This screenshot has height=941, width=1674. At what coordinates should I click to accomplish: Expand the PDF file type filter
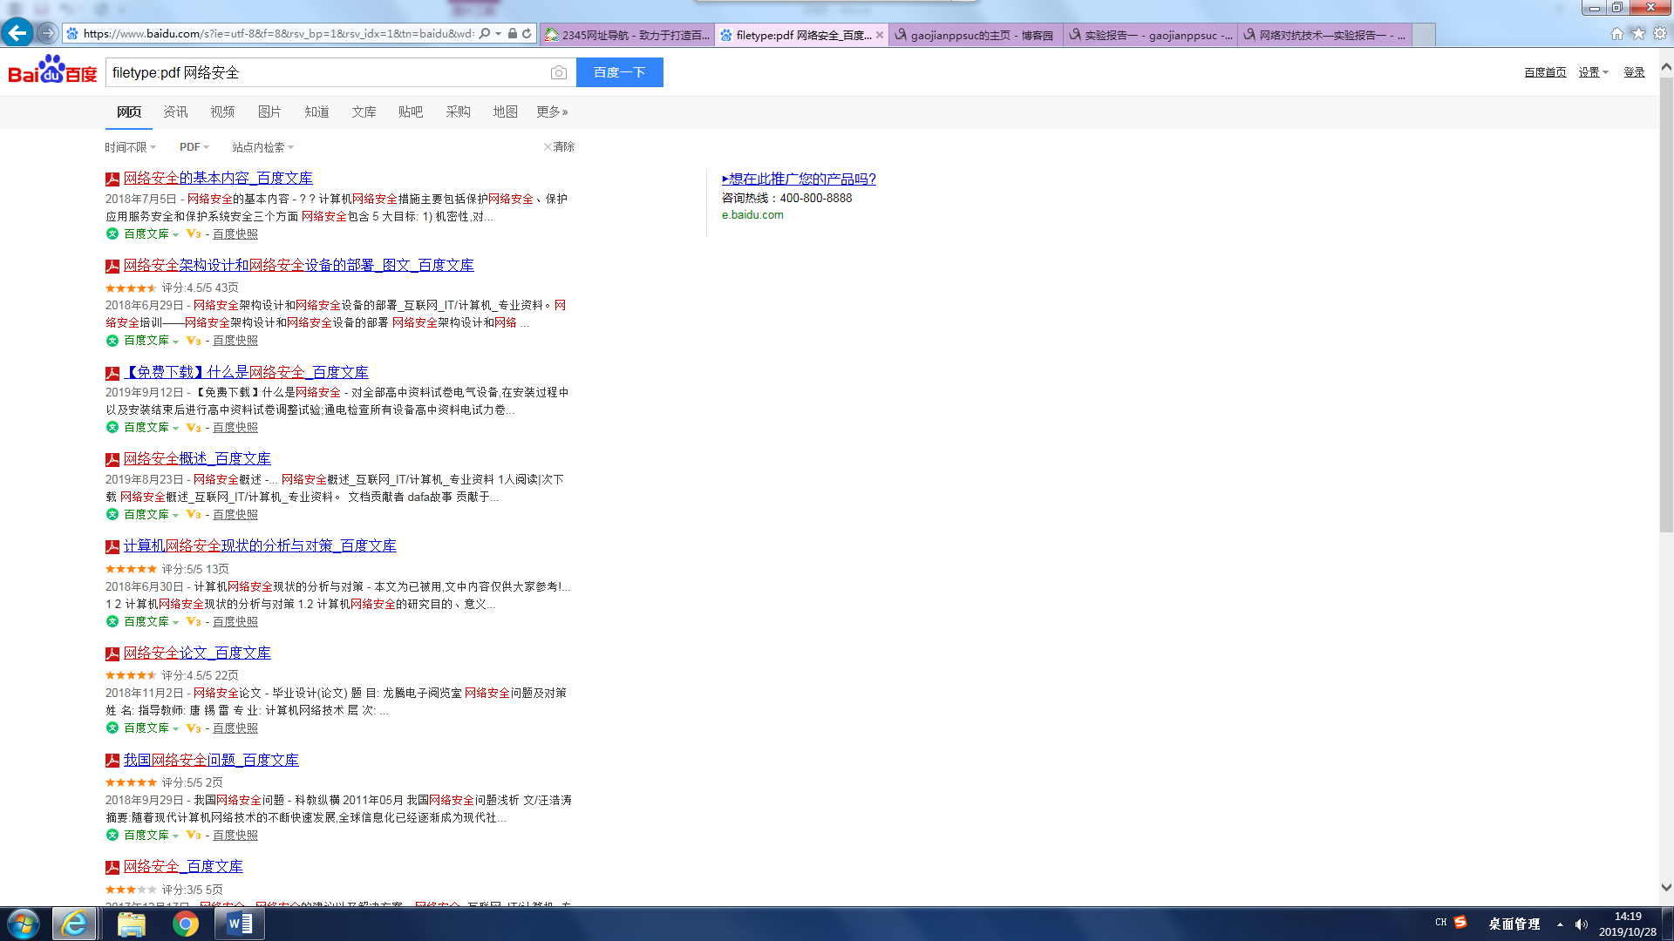click(x=194, y=147)
